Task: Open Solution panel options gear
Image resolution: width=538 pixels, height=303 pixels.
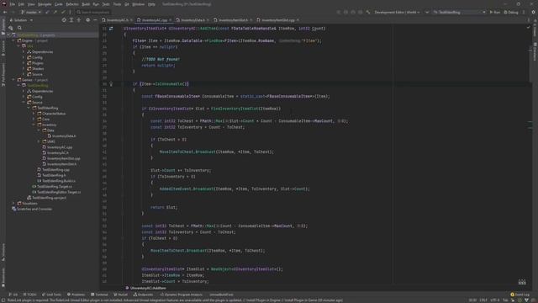Action: pos(87,20)
